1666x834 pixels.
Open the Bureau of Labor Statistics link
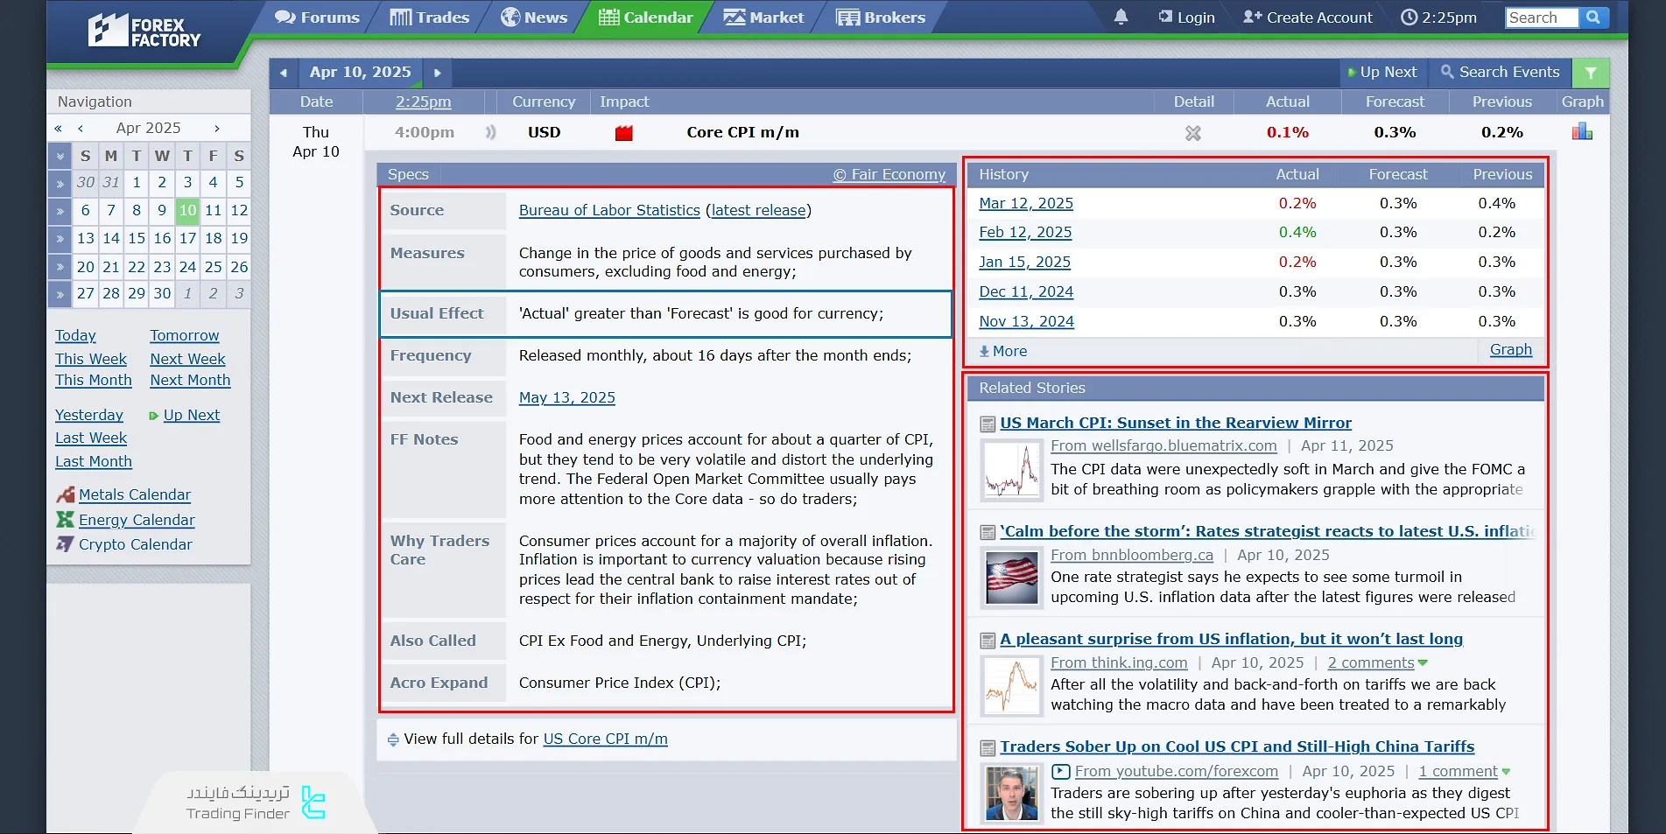[609, 210]
